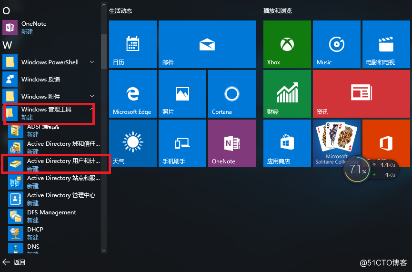The height and width of the screenshot is (272, 412).
Task: Click the letter O section header
Action: click(6, 11)
